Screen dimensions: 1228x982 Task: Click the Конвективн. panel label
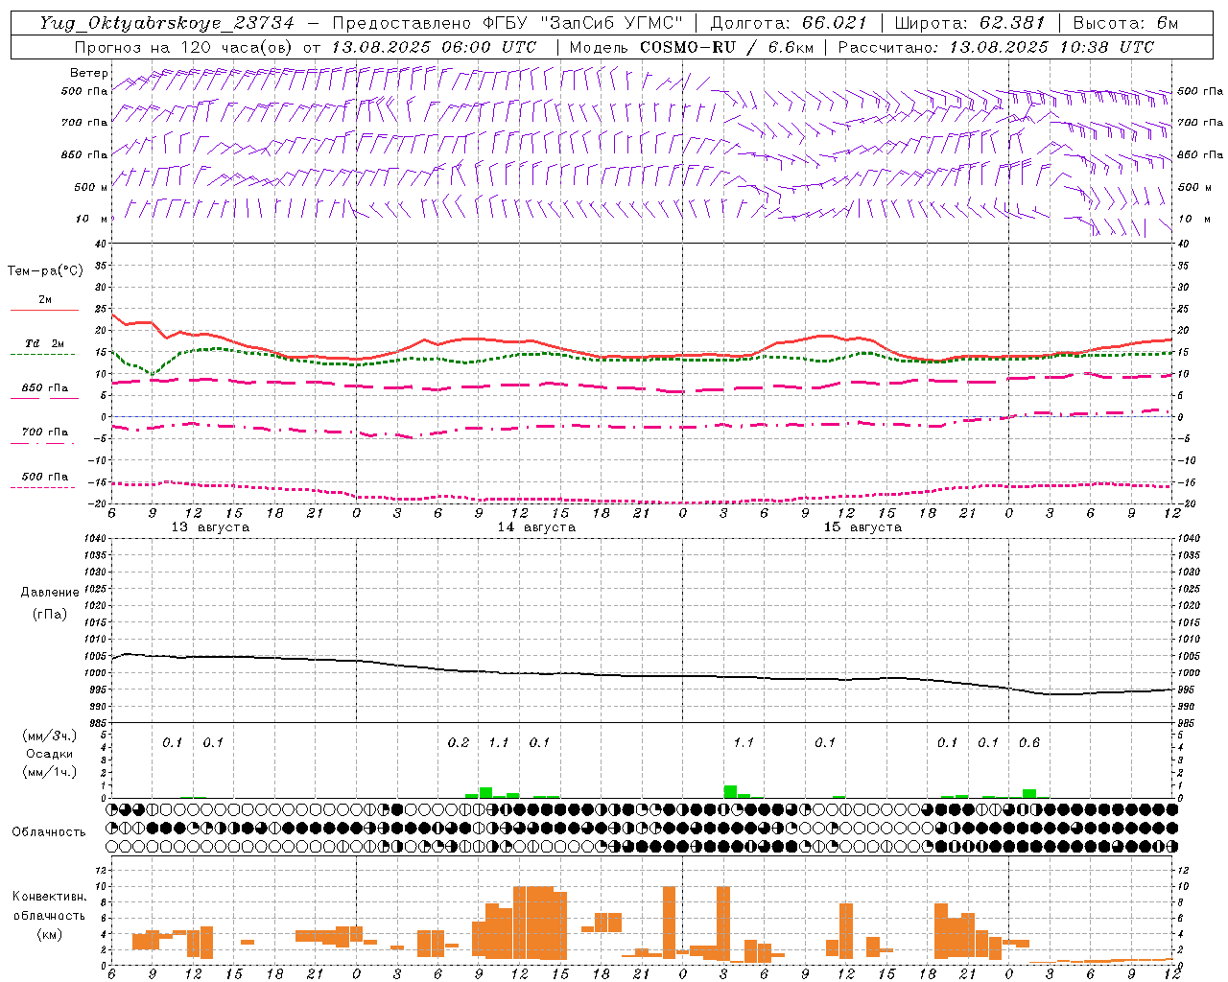[x=49, y=897]
